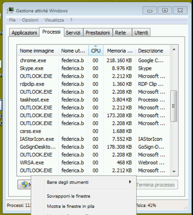The width and height of the screenshot is (193, 215).
Task: Click the window resize grip corner
Action: pos(186,207)
